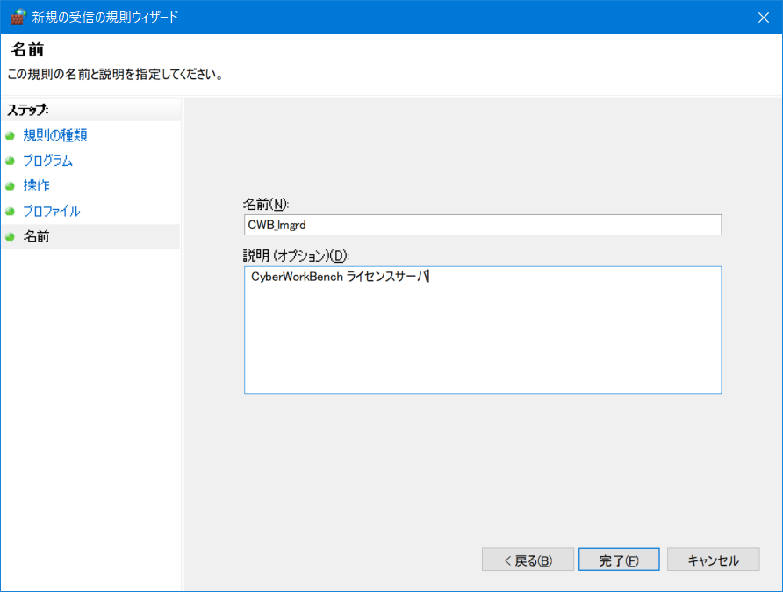Click the 名前(N): field label
This screenshot has height=592, width=783.
pos(266,205)
